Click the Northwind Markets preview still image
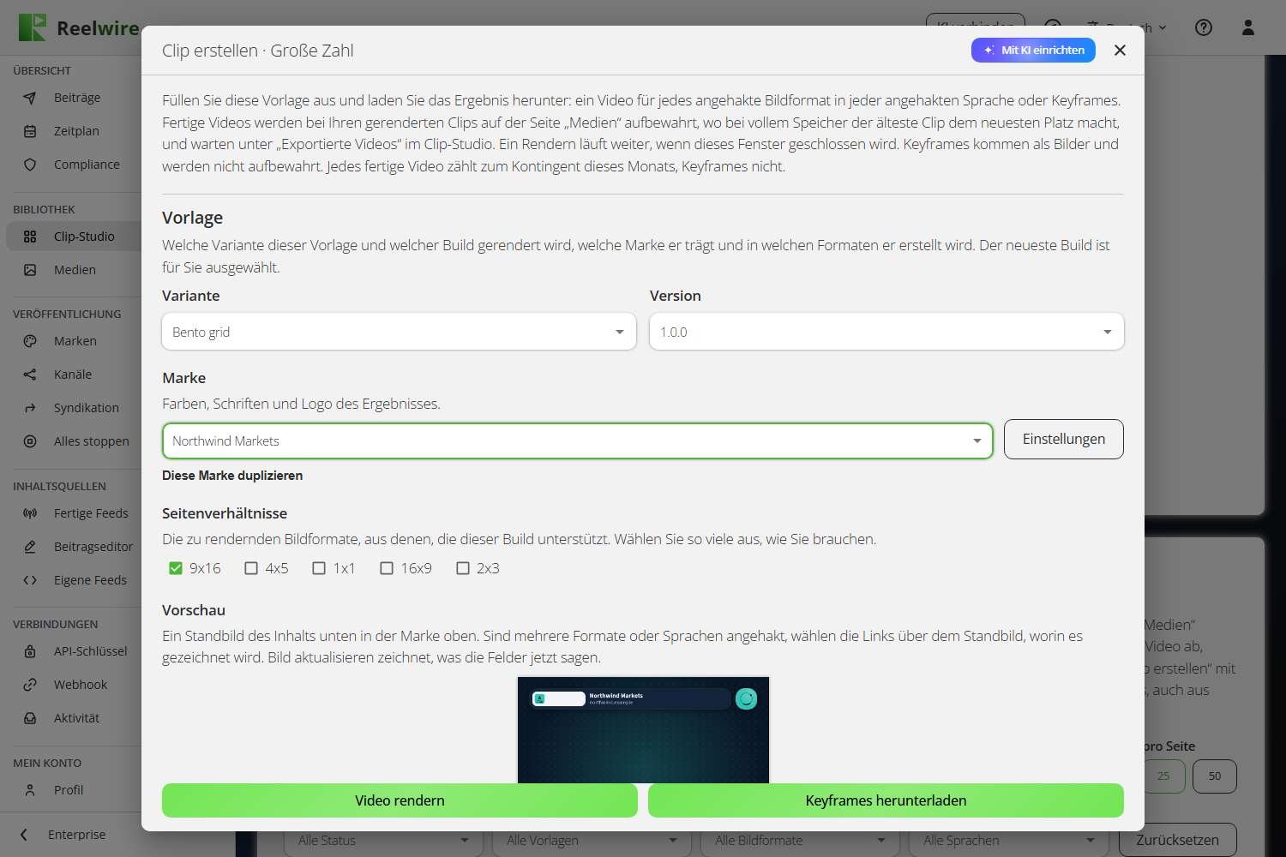 [643, 730]
